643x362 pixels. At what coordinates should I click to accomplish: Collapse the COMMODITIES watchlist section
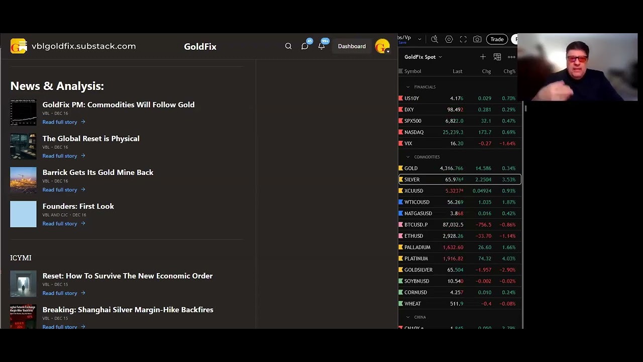click(408, 157)
